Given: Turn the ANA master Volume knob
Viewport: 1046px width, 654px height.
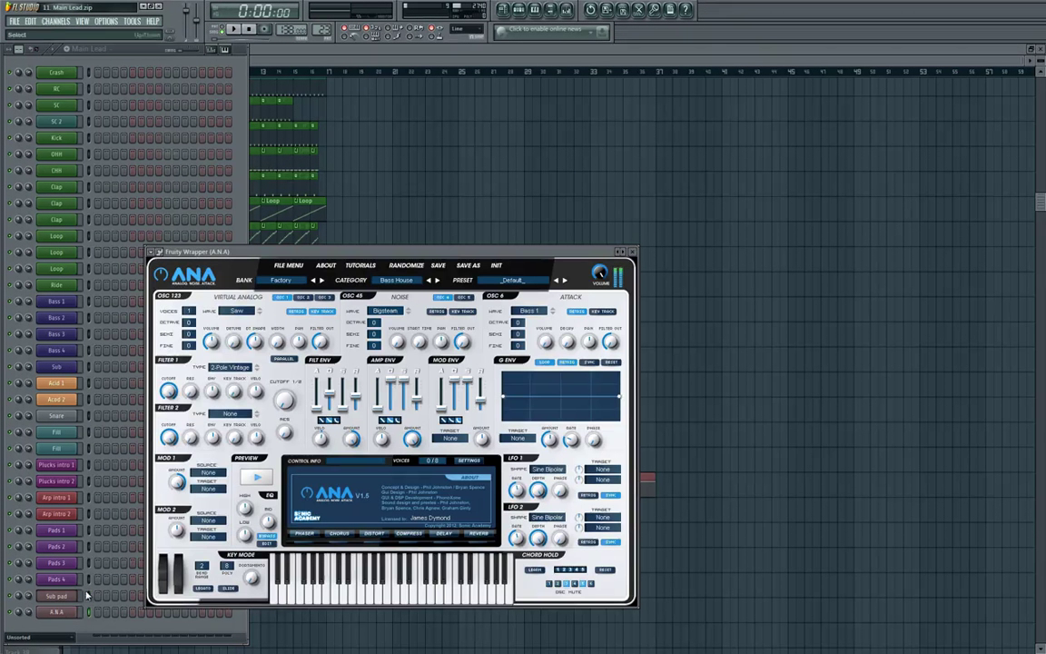Looking at the screenshot, I should coord(599,272).
